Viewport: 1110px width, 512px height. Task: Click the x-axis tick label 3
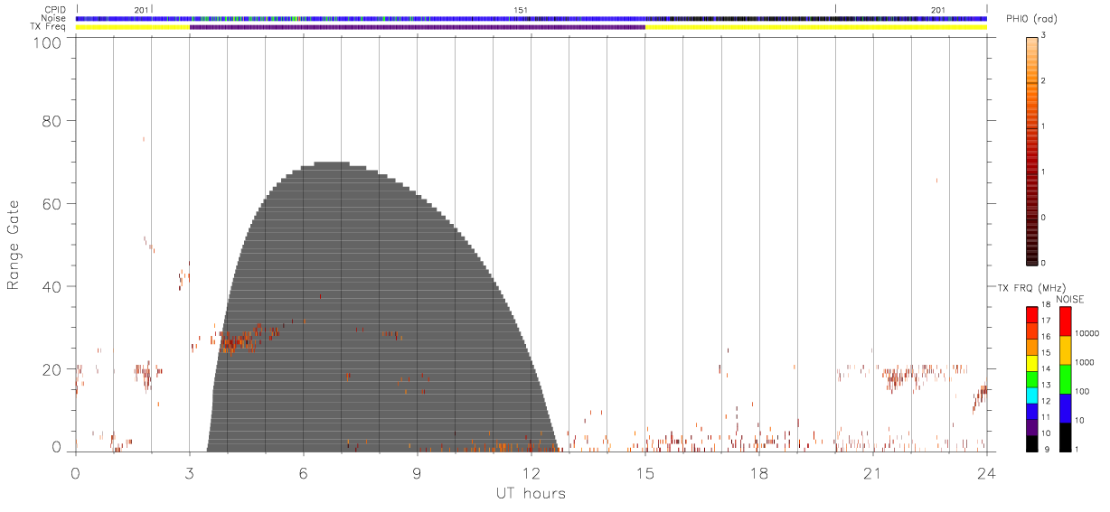click(x=189, y=472)
